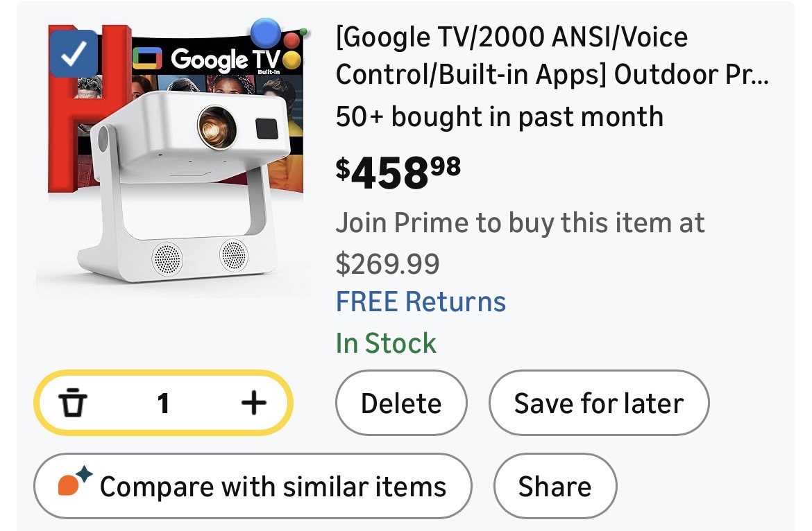This screenshot has height=531, width=812.
Task: Select the quantity value 1
Action: (163, 403)
